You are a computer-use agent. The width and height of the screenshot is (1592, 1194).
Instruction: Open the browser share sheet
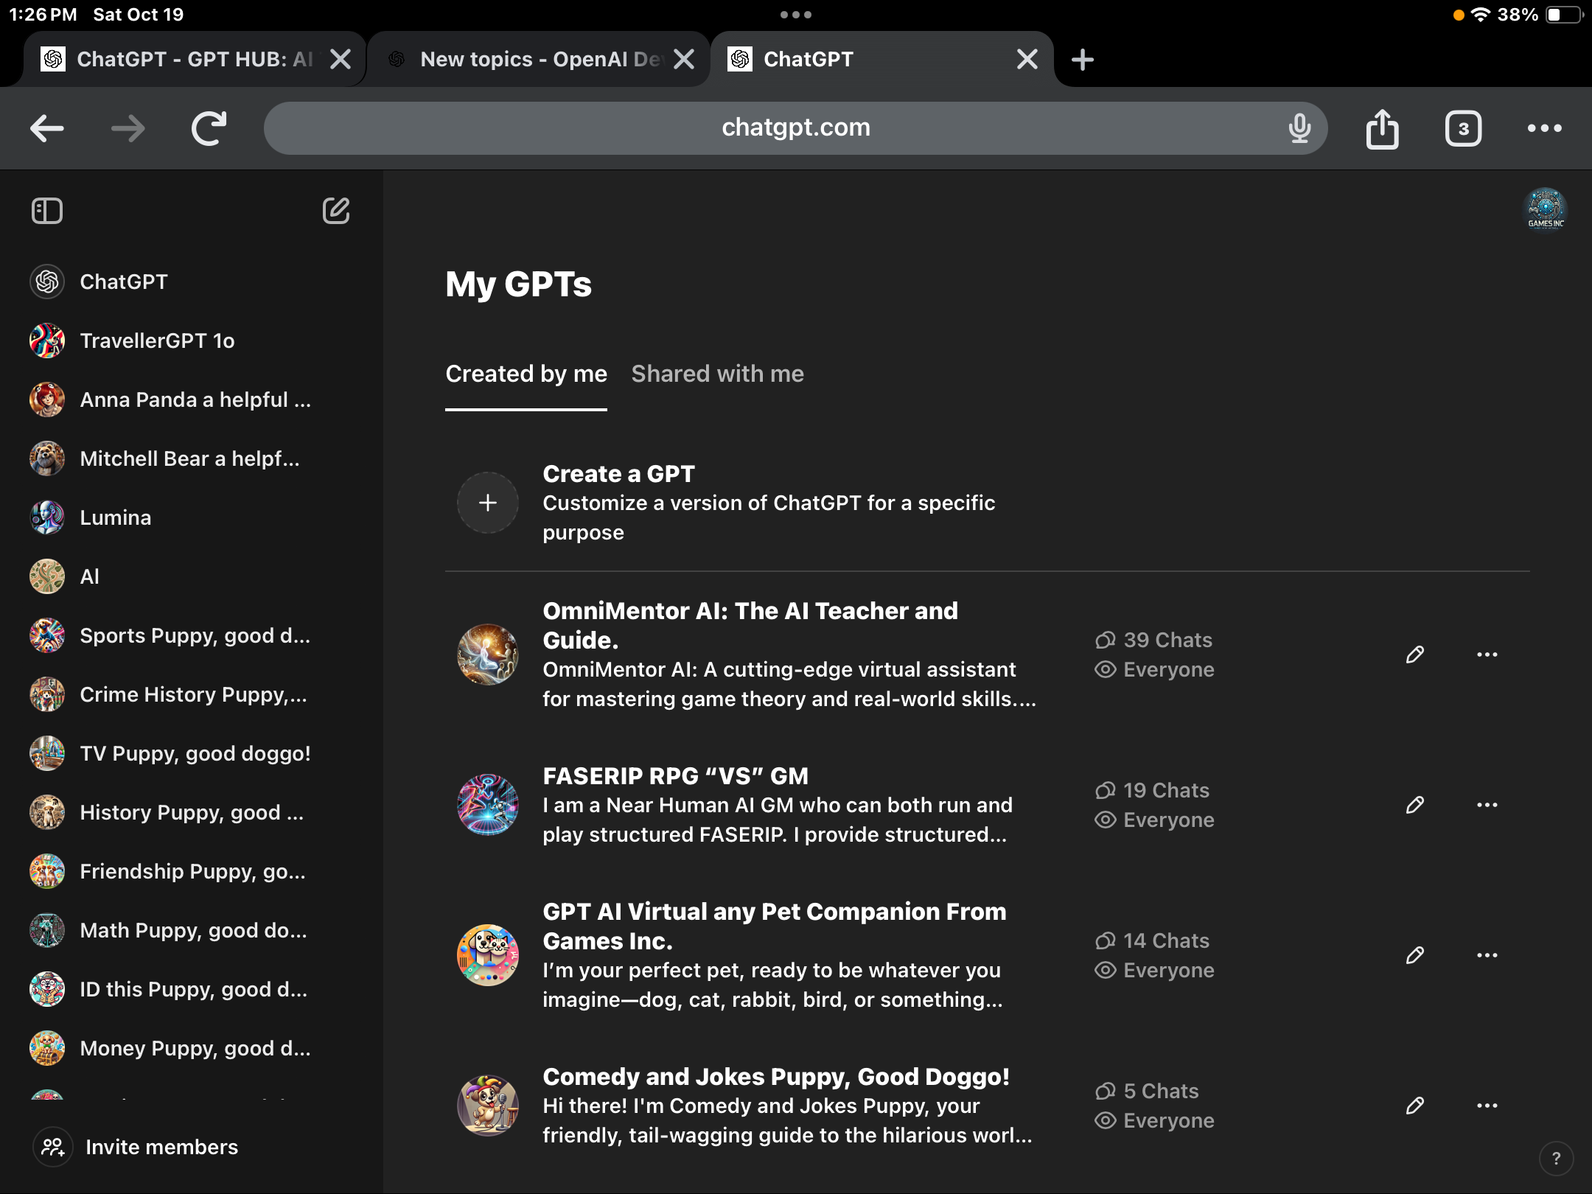(1382, 128)
